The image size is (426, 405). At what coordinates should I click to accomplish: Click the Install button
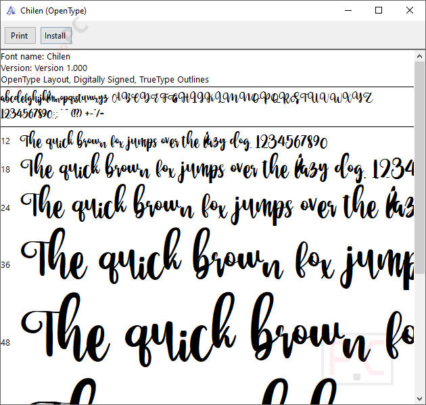56,36
